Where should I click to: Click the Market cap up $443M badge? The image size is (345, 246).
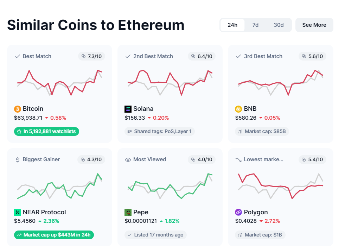(x=54, y=235)
